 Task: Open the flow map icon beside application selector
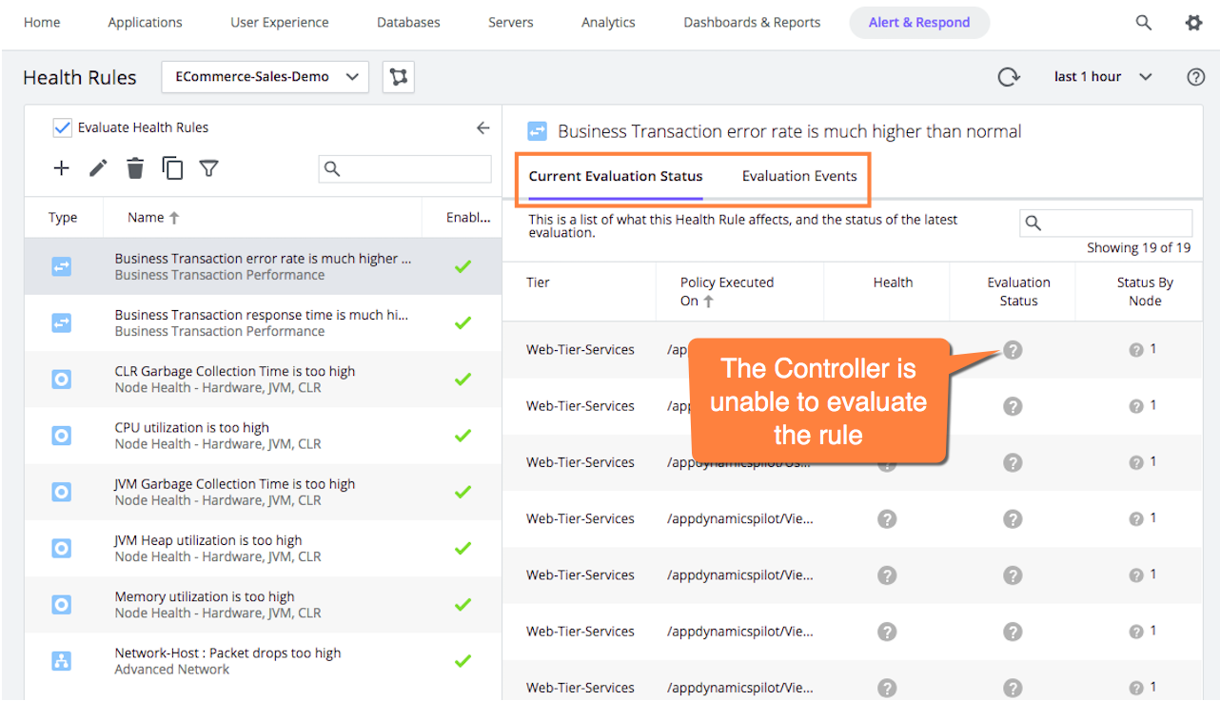[399, 77]
